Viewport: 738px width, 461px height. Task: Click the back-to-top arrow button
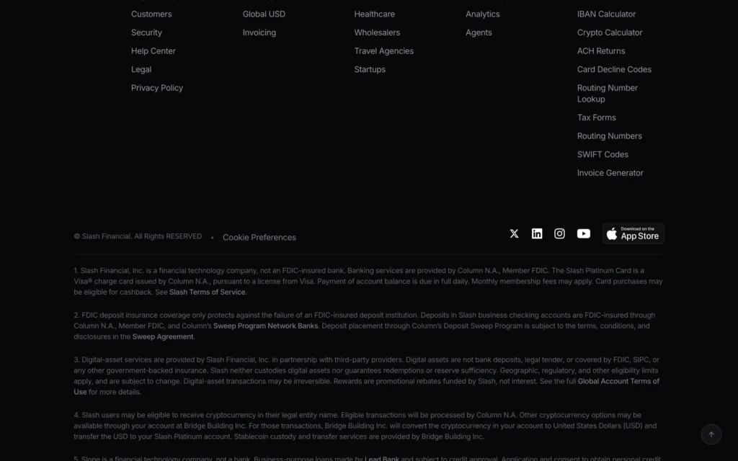click(x=711, y=434)
